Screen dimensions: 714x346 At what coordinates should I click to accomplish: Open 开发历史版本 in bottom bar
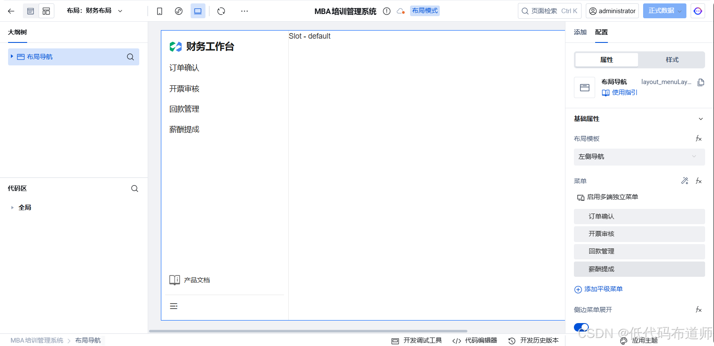click(x=534, y=340)
